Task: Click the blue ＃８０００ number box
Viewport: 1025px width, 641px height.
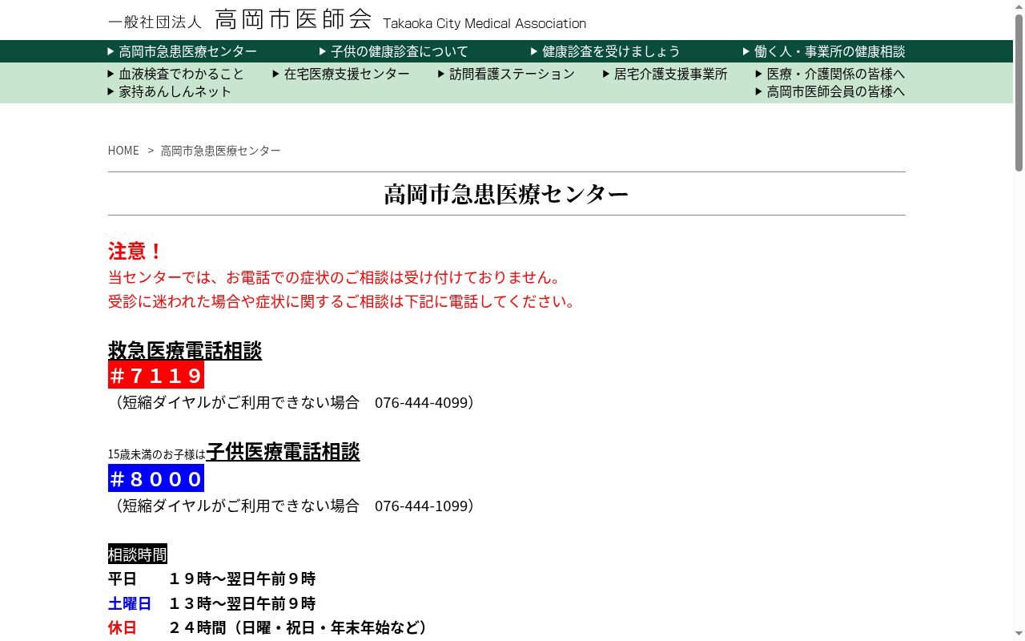Action: point(156,478)
